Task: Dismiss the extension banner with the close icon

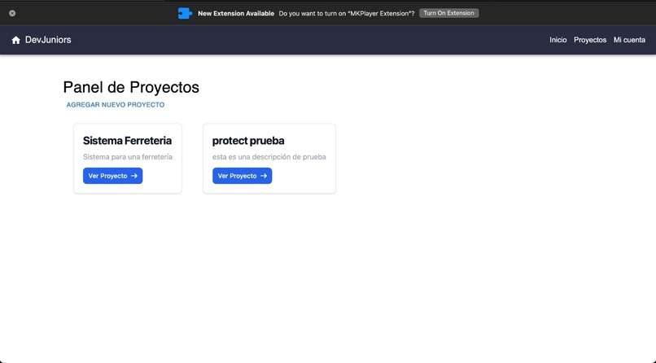Action: (12, 13)
